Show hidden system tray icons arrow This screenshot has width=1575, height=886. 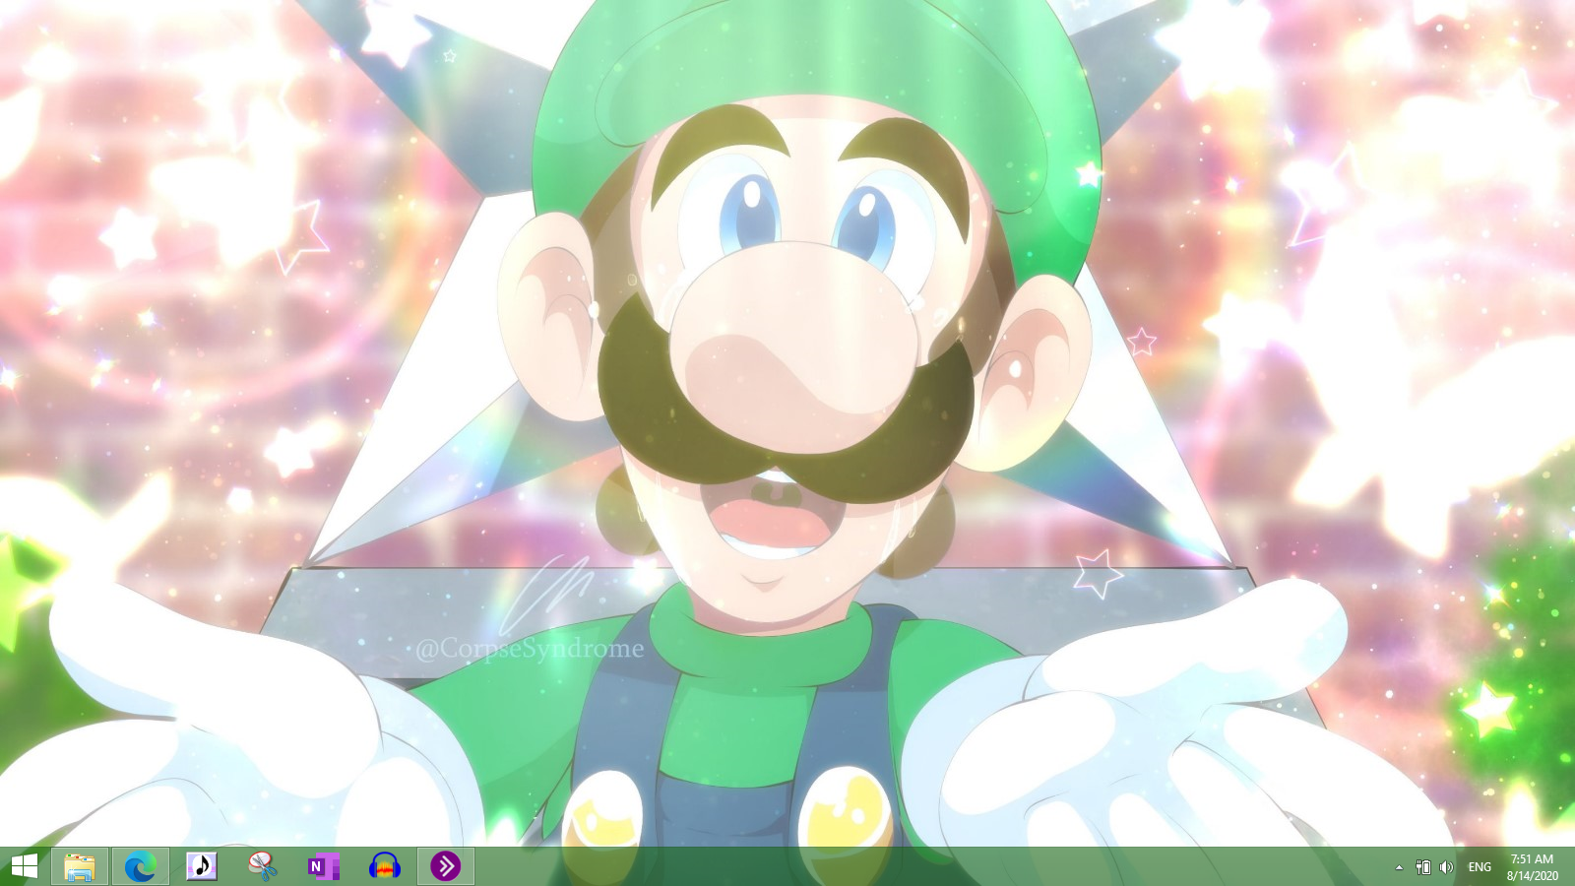coord(1399,867)
